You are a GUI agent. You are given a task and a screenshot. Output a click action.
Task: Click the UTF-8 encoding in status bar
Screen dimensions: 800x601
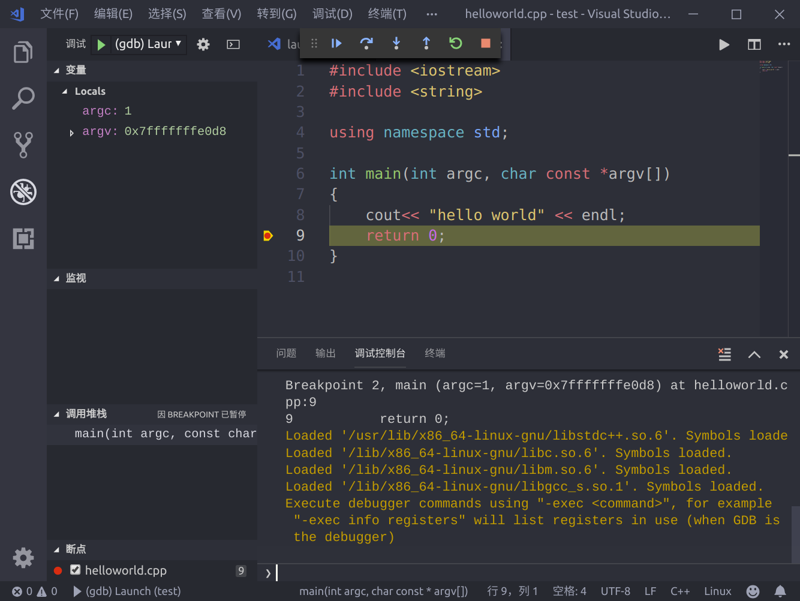pyautogui.click(x=615, y=591)
